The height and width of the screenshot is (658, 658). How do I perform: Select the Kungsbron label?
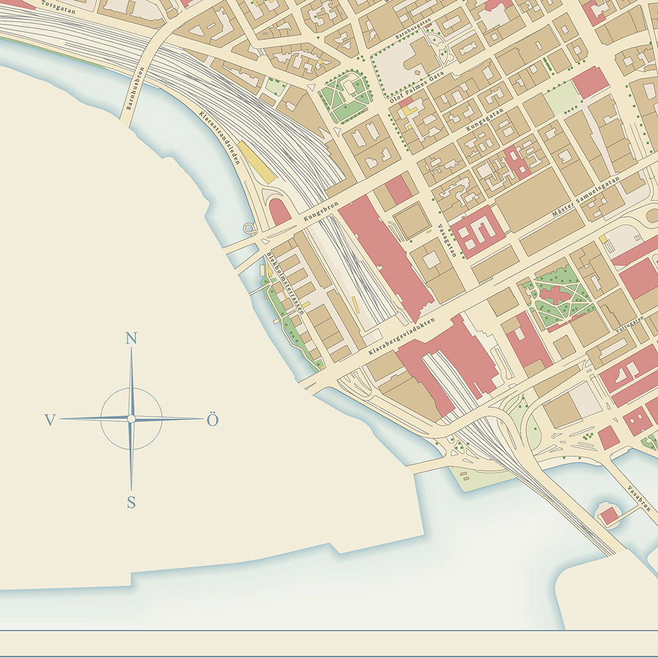coord(321,212)
